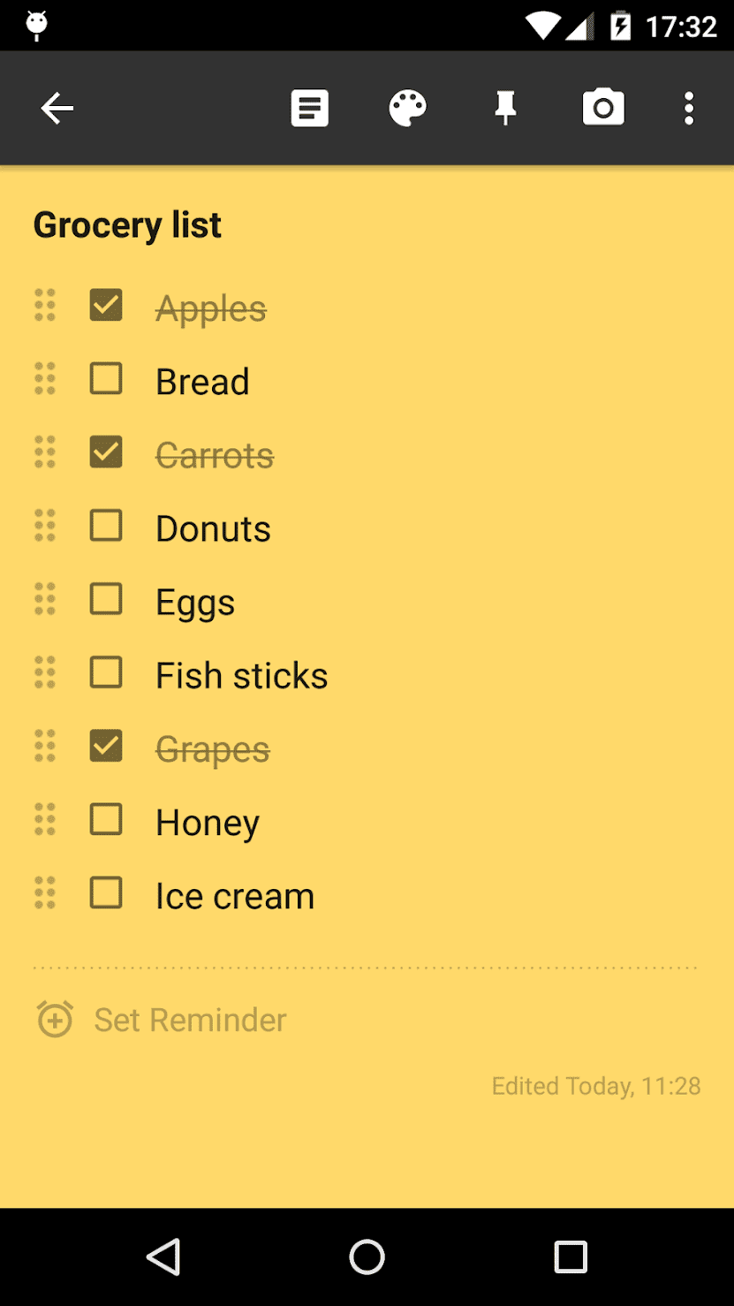Pin the note with the pushpin icon
This screenshot has height=1306, width=734.
505,109
